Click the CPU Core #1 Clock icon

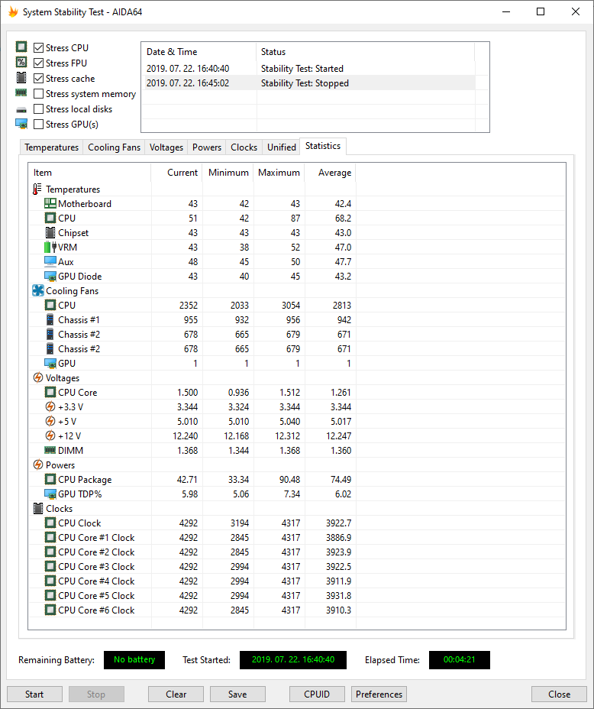(50, 537)
